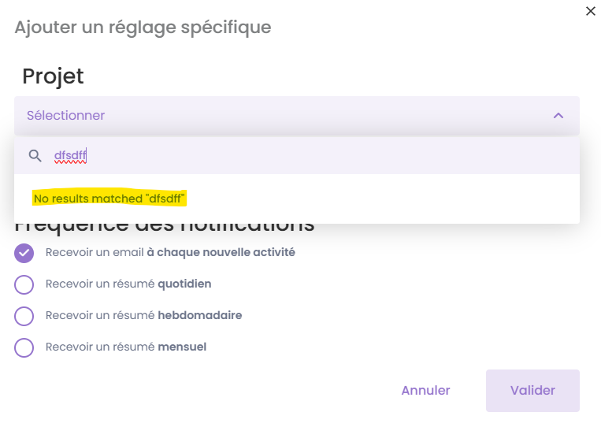
Task: Click the "Recevoir un résumé hebdomadaire" label text
Action: (x=143, y=316)
